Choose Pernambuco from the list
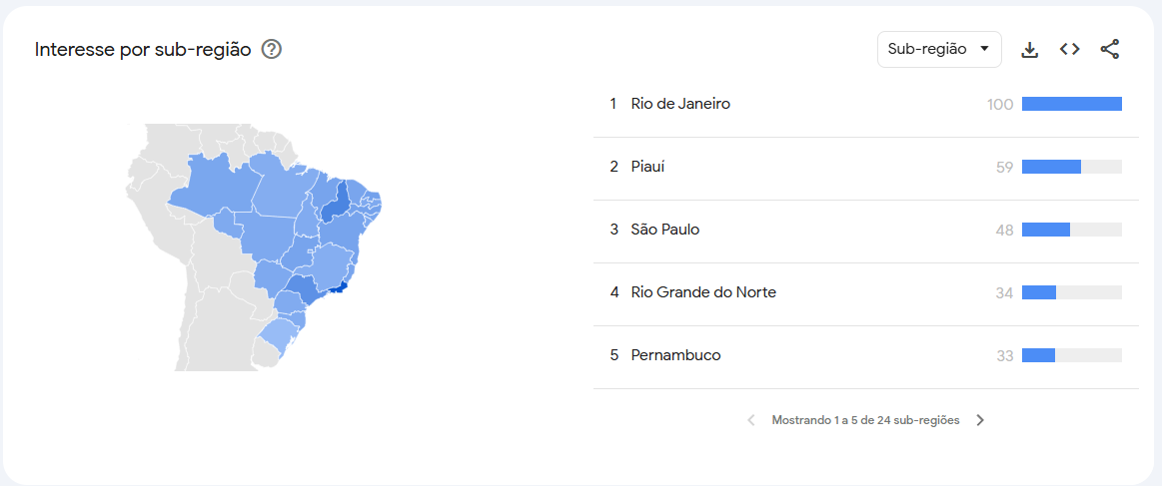This screenshot has width=1162, height=486. pos(675,355)
